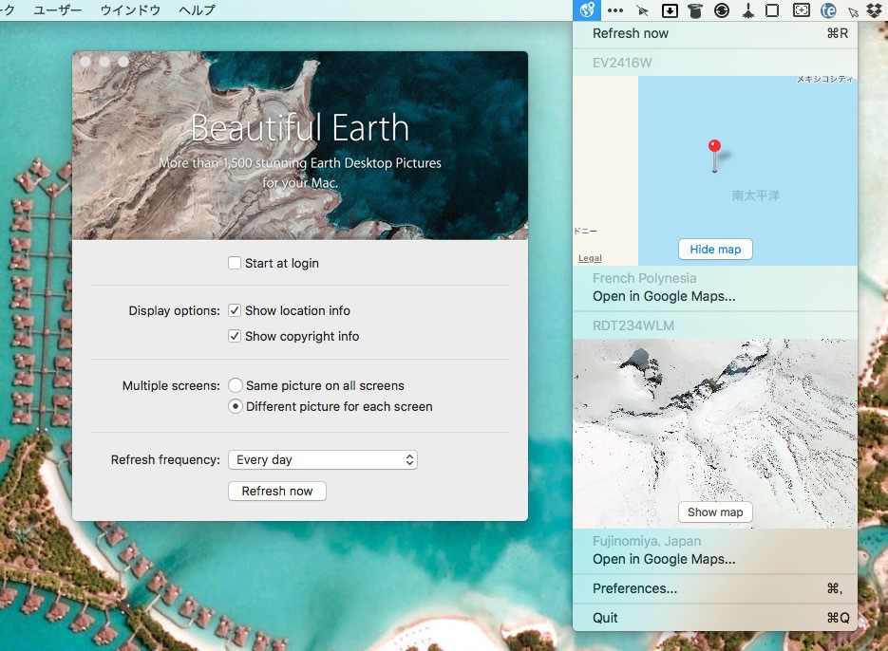Open the Dropbox menu bar icon
This screenshot has height=651, width=888.
875,10
